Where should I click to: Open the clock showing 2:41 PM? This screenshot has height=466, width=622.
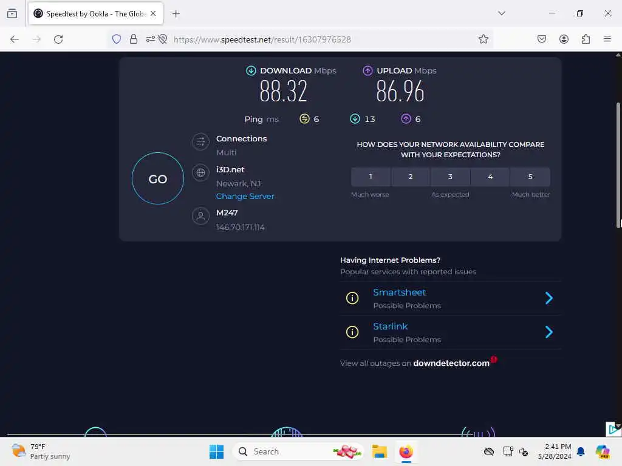tap(555, 451)
